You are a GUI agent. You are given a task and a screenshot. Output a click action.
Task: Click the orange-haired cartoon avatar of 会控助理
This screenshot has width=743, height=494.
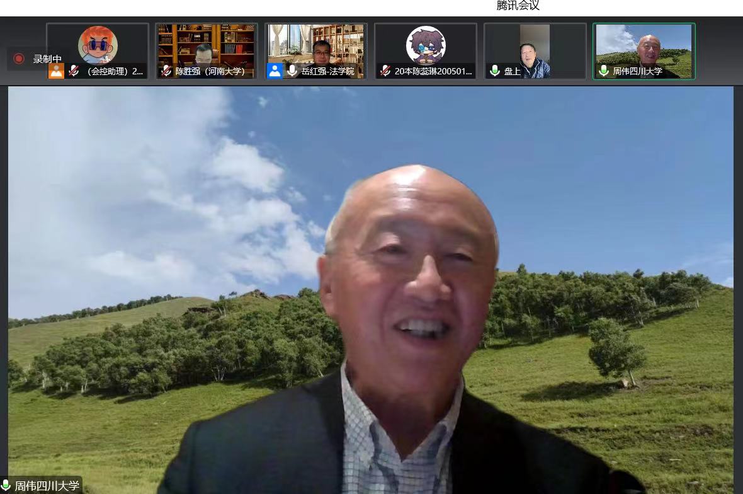(x=98, y=44)
